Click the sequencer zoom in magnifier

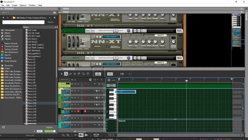68,135
